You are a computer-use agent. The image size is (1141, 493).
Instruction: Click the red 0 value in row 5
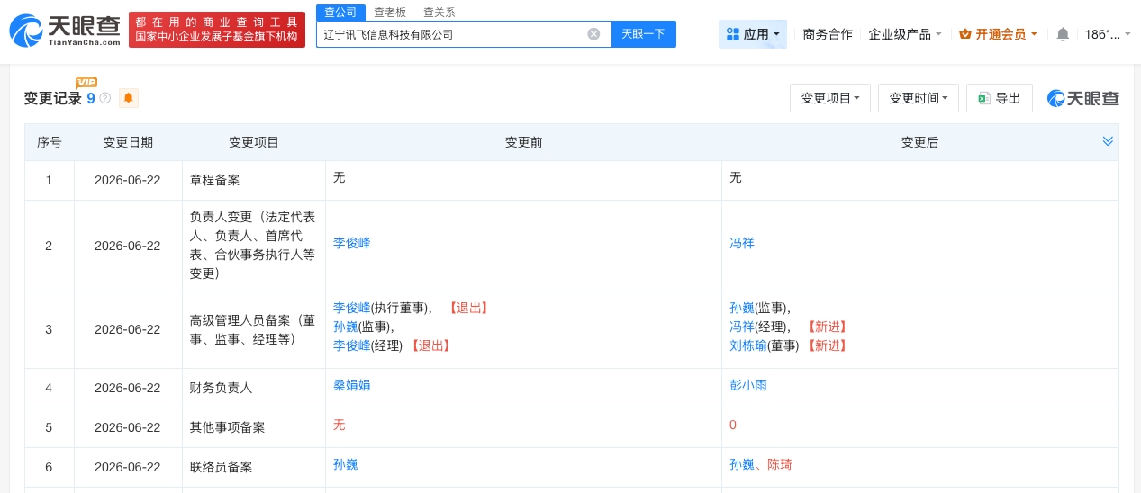coord(733,425)
